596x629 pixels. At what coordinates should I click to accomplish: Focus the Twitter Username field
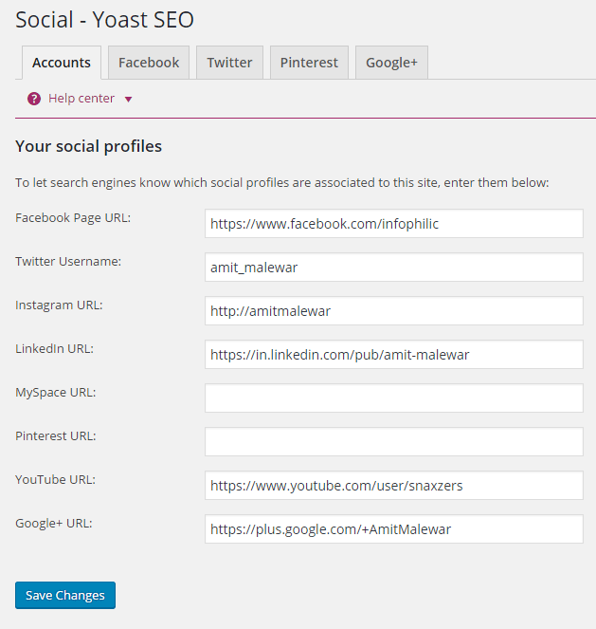394,268
